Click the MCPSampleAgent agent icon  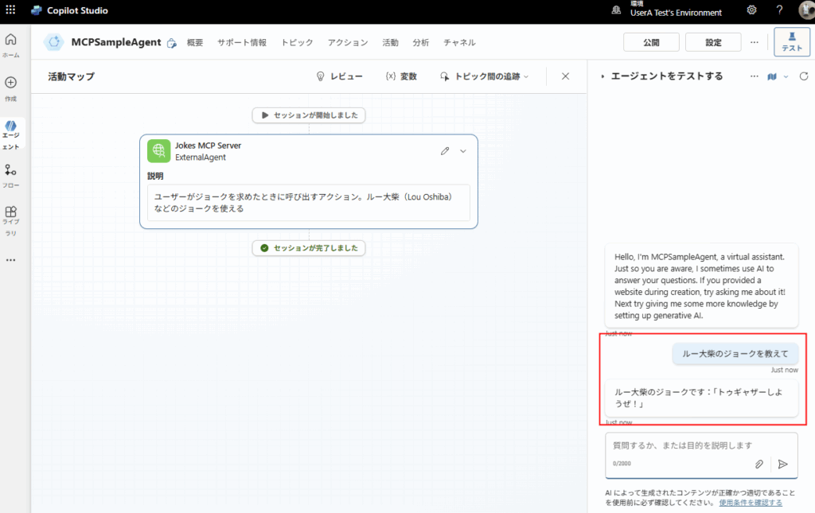[x=53, y=42]
